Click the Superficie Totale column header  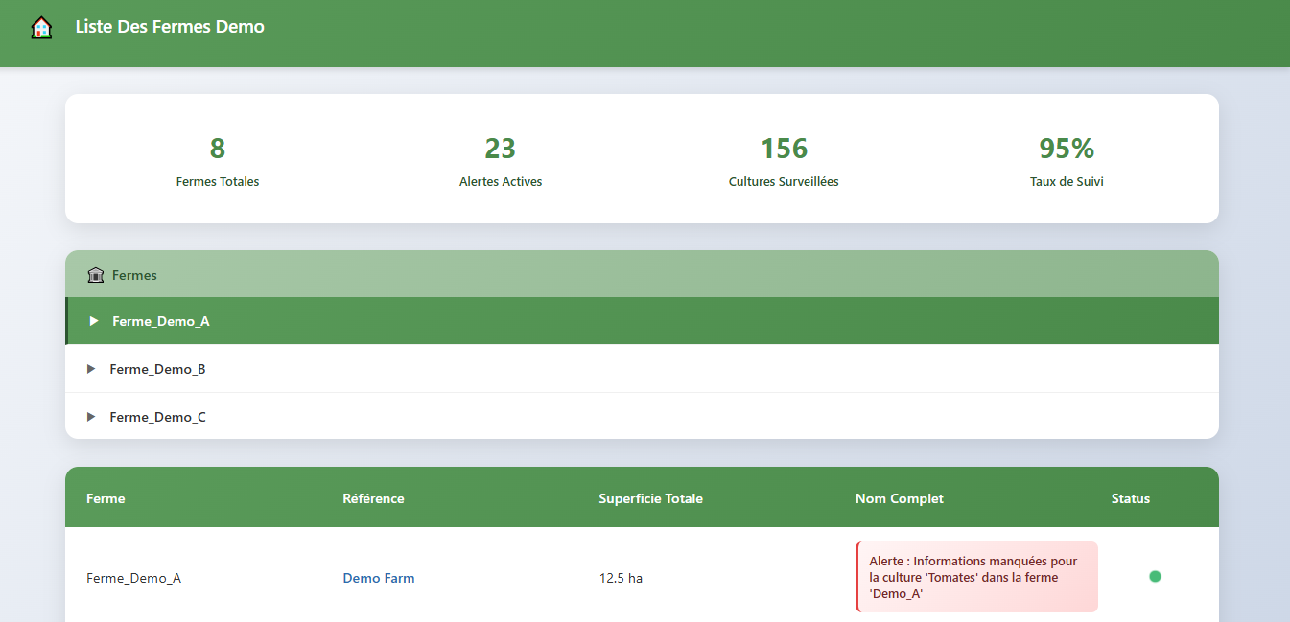(x=650, y=498)
